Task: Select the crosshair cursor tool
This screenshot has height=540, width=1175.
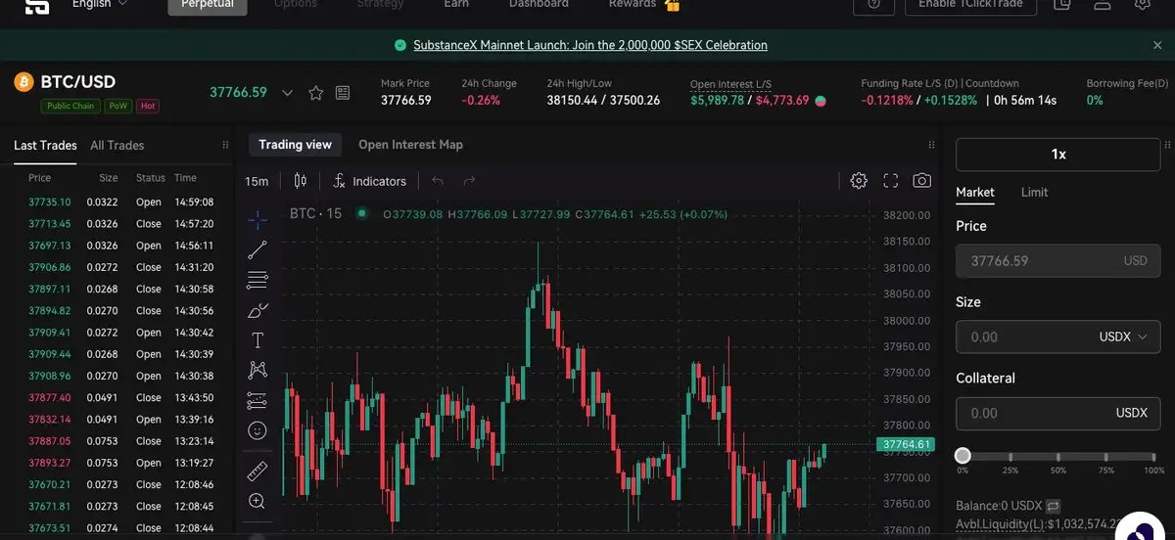Action: point(258,218)
